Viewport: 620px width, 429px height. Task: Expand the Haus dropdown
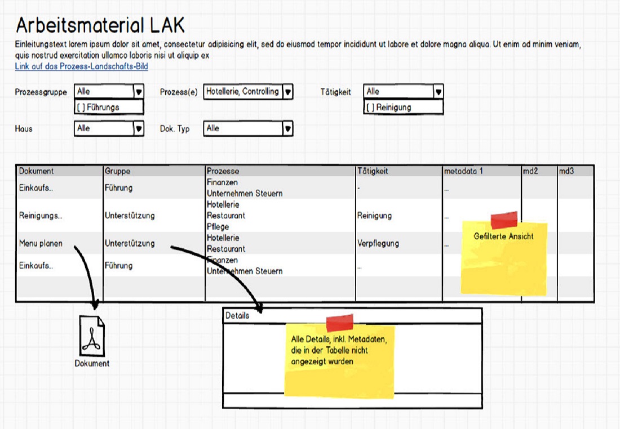point(139,128)
